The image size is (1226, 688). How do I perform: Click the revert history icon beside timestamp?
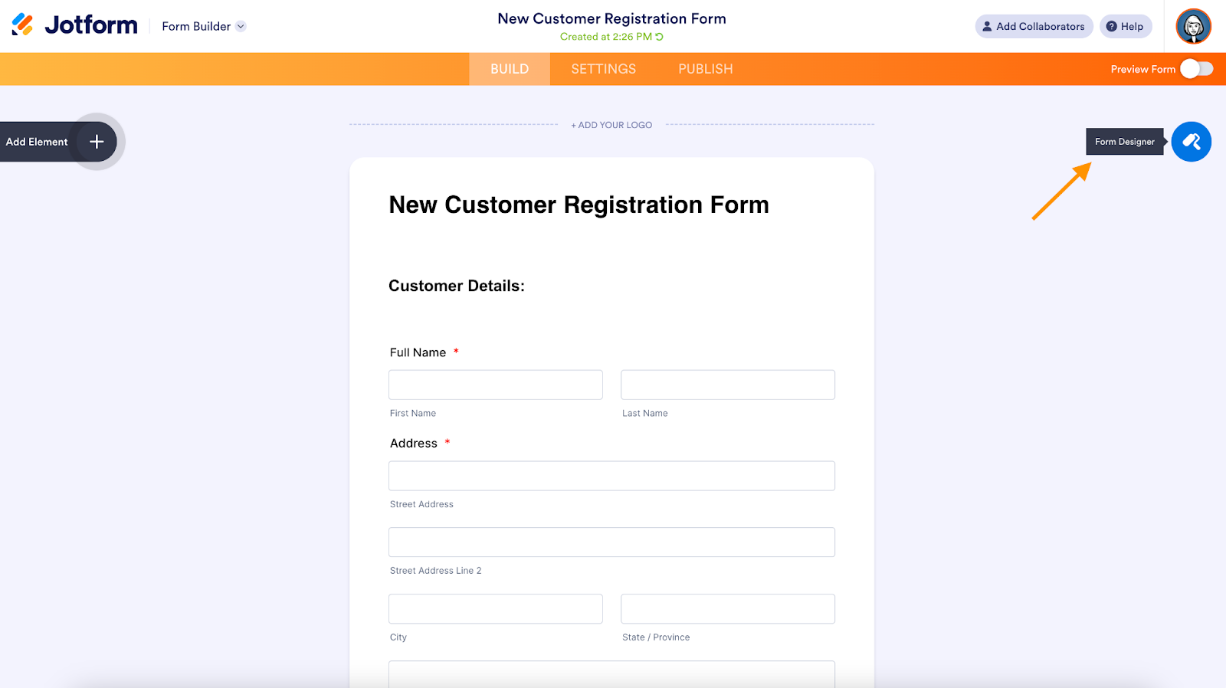pos(660,37)
